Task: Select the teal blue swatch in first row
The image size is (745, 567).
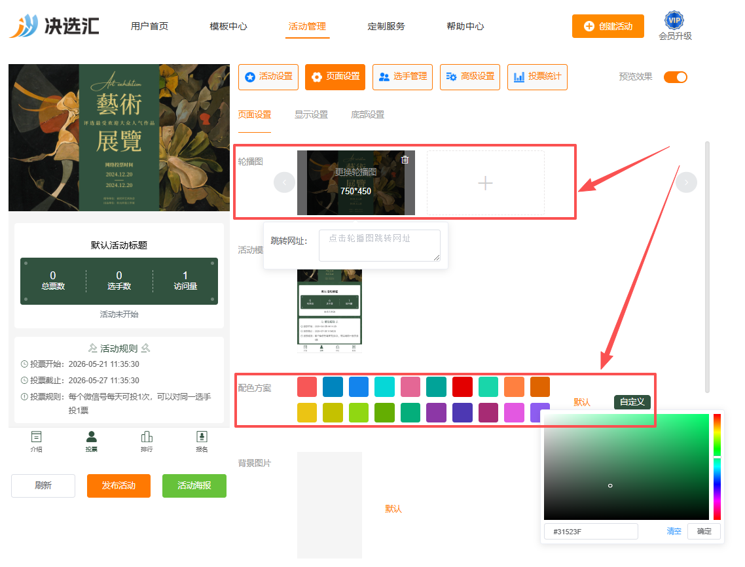Action: pos(333,387)
